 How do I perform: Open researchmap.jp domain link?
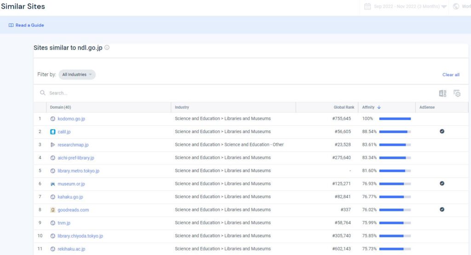tap(73, 145)
